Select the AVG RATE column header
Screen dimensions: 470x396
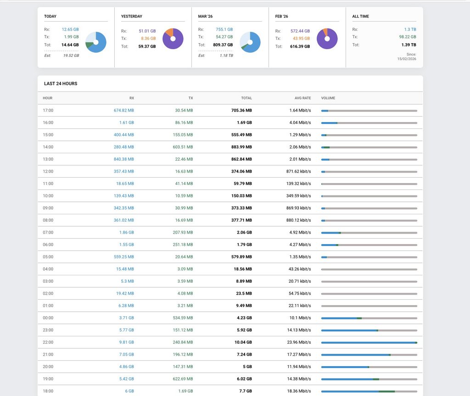coord(302,98)
